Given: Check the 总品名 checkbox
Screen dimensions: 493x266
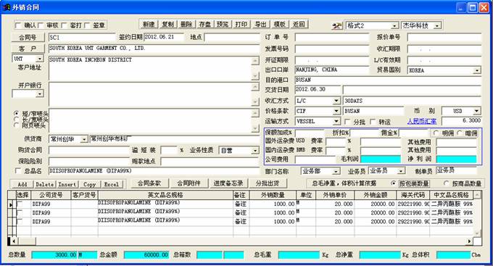Looking at the screenshot, I should [18, 171].
